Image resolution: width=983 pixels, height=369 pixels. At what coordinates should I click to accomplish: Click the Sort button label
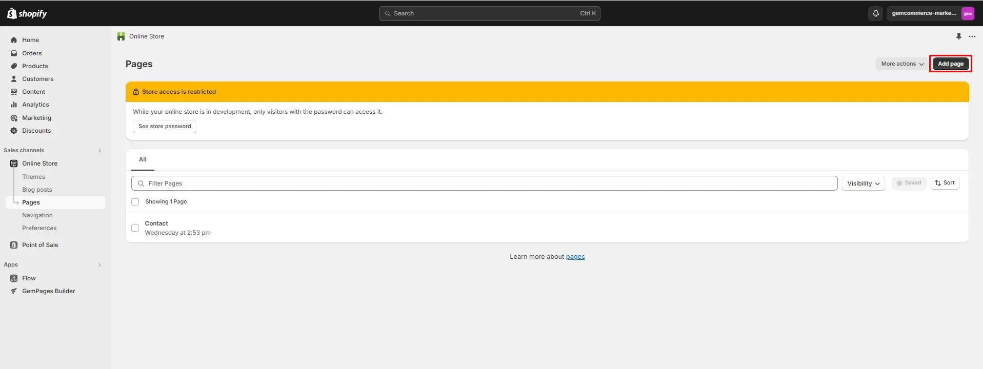949,183
